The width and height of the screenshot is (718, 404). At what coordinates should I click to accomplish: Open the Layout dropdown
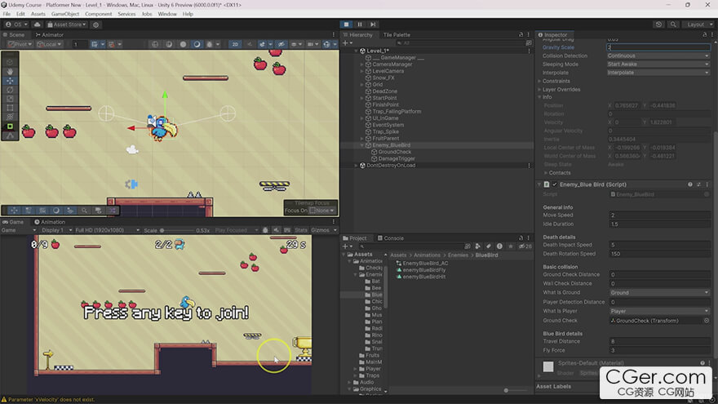click(698, 24)
